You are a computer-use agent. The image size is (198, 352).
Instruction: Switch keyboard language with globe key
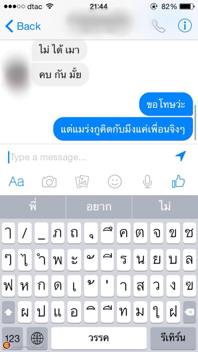pos(37,338)
